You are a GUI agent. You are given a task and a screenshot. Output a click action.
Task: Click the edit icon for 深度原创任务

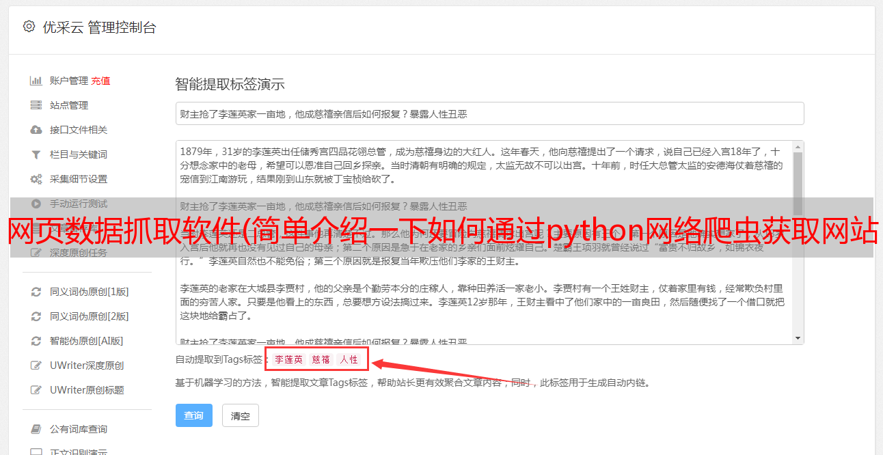pos(36,253)
